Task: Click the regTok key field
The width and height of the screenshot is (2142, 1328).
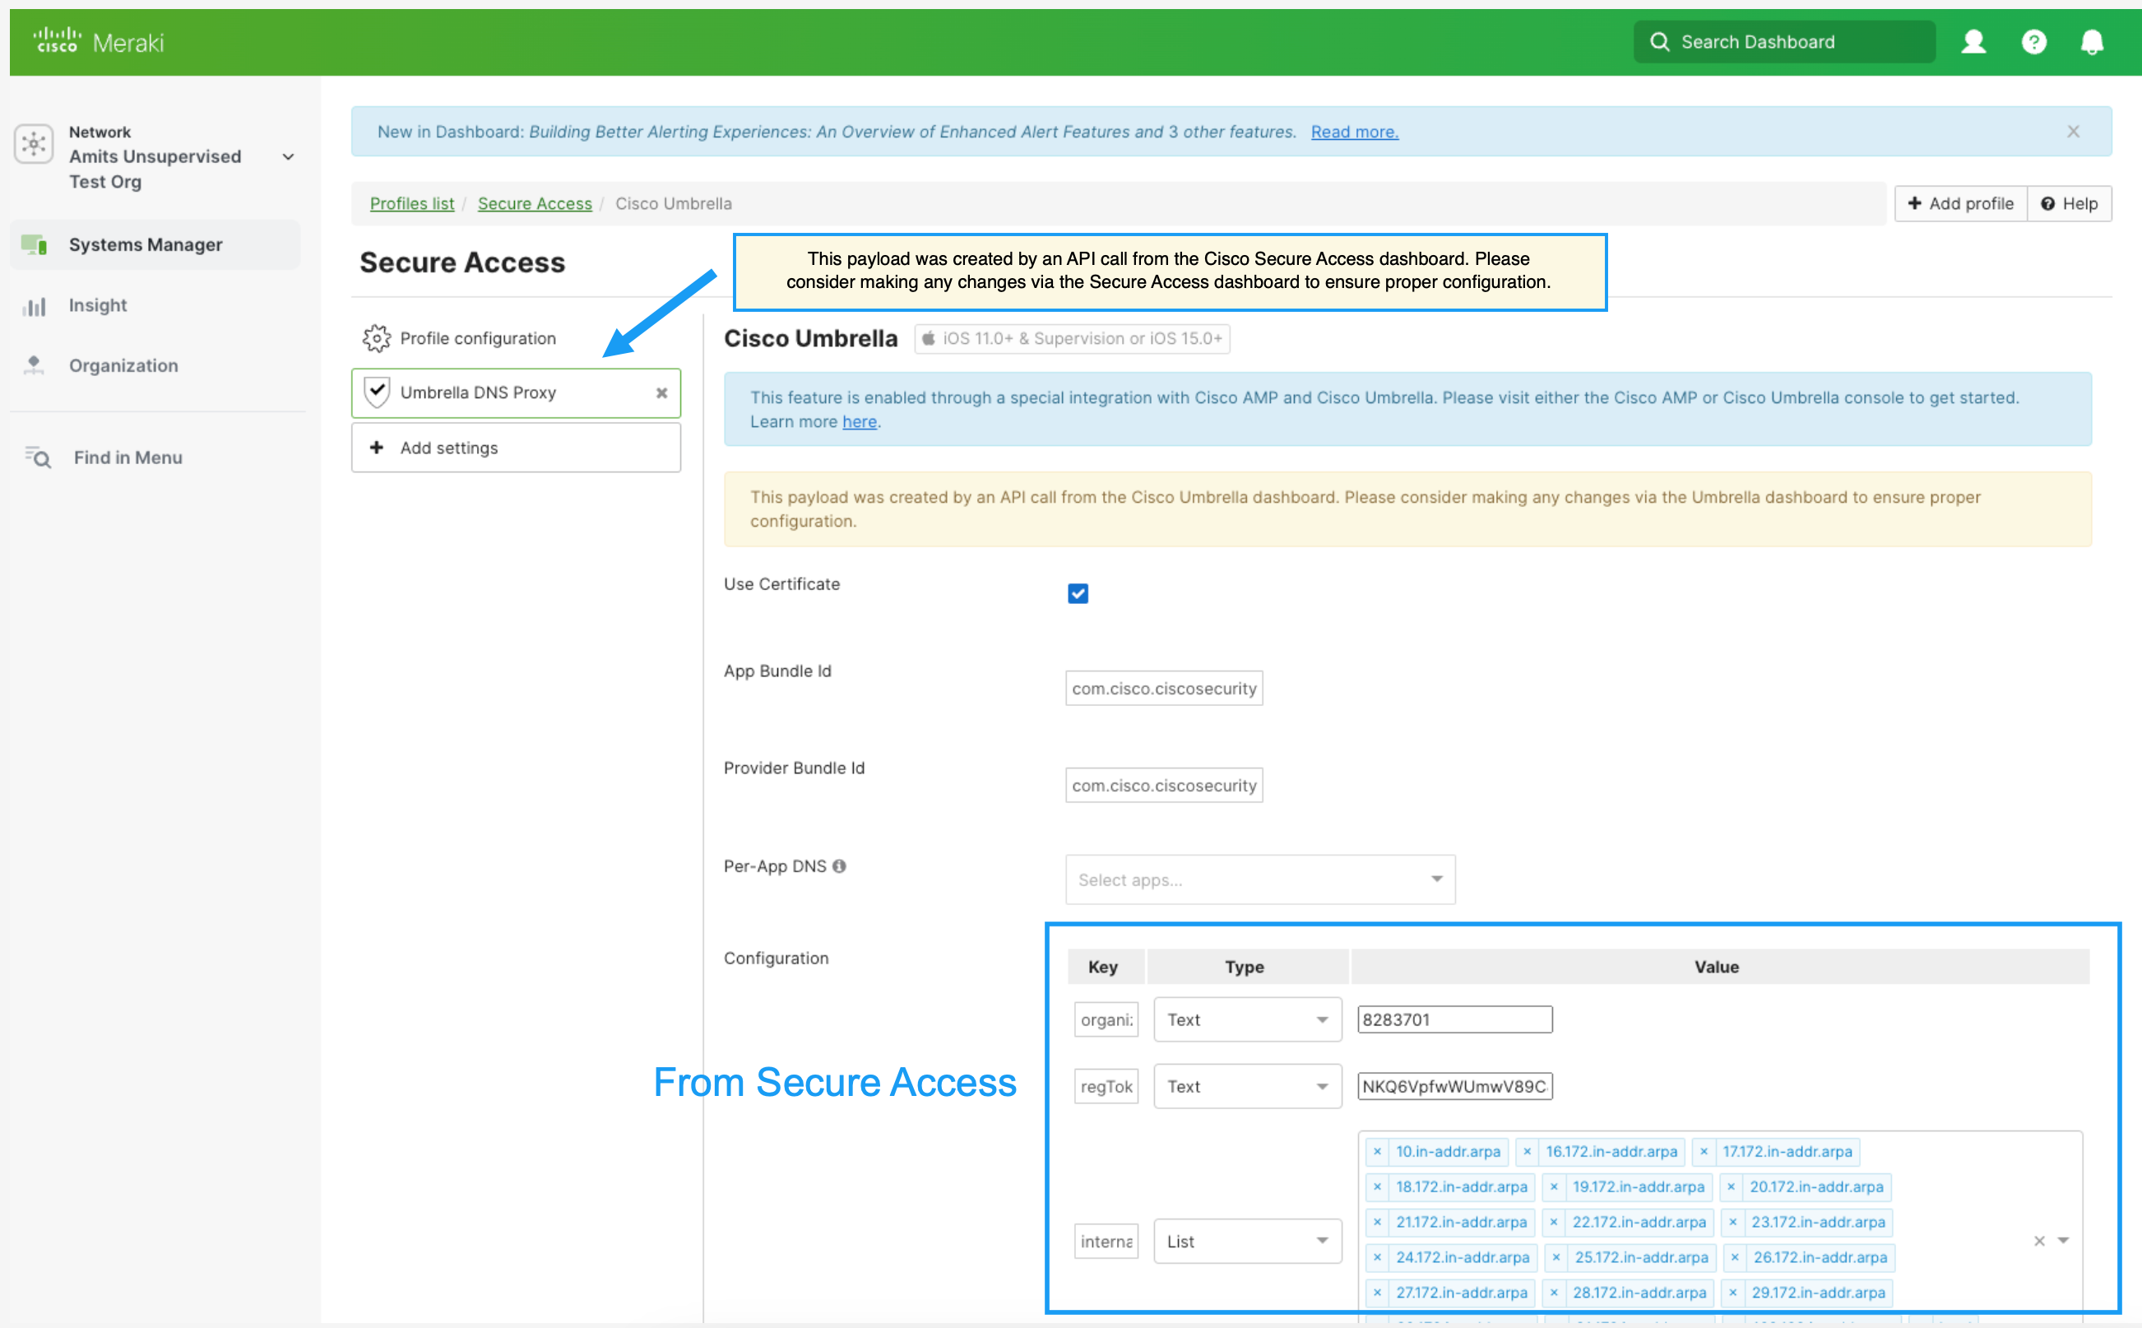Action: pyautogui.click(x=1106, y=1085)
